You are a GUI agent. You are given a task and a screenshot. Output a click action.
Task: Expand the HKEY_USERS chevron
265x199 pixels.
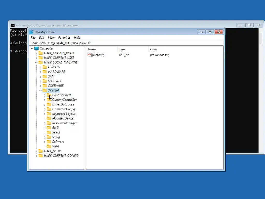(x=36, y=151)
